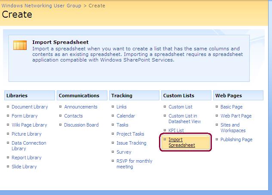Open Issue Tracking option
This screenshot has height=195, width=272.
point(131,143)
